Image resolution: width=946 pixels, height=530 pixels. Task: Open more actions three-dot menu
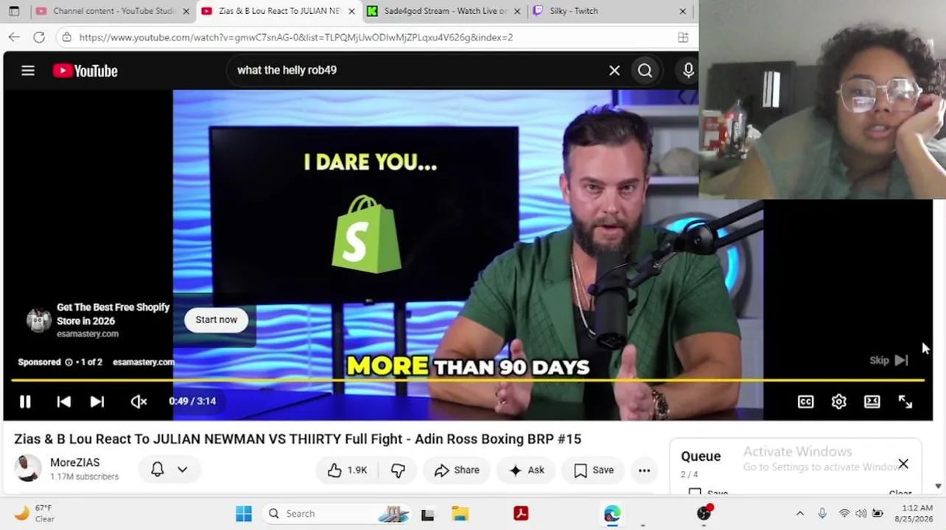645,470
